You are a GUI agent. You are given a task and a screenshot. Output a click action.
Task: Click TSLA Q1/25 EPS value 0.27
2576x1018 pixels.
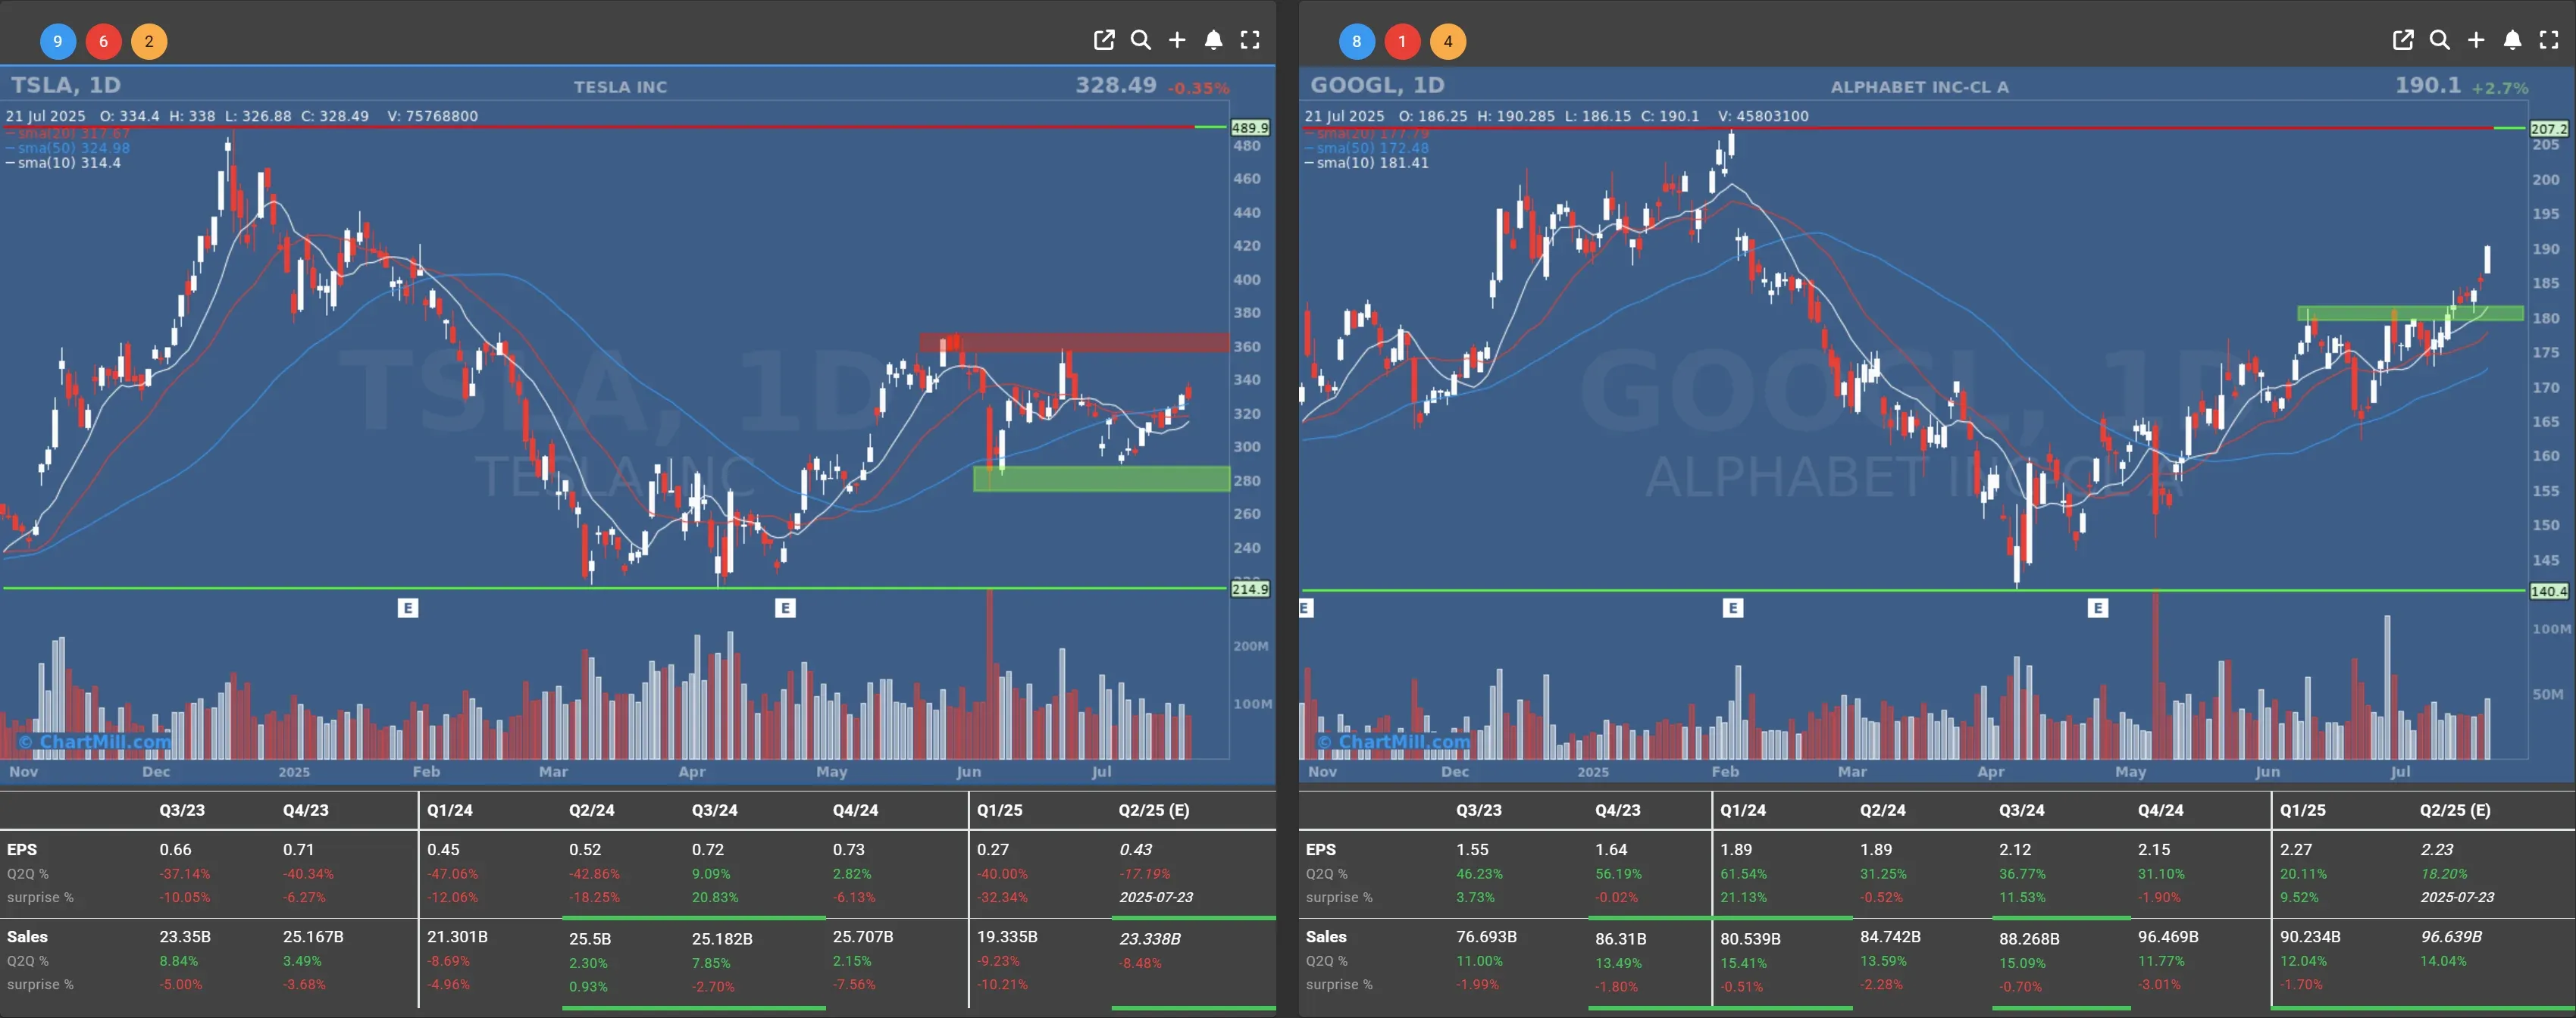993,849
